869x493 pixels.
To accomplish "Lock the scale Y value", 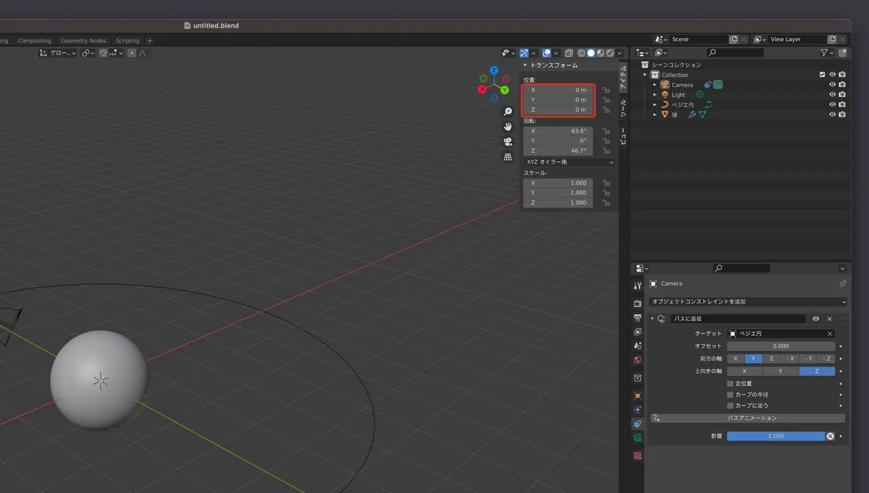I will 606,193.
